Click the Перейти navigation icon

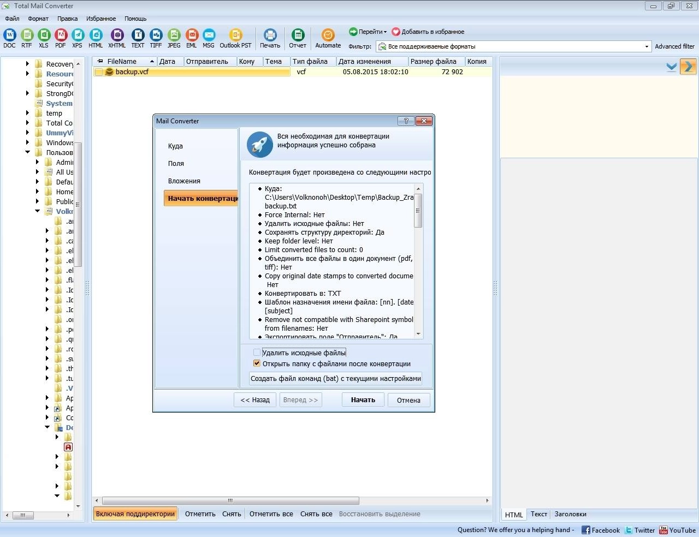click(x=353, y=32)
